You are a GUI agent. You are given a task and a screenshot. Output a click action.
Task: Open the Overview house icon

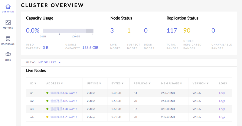8,7
